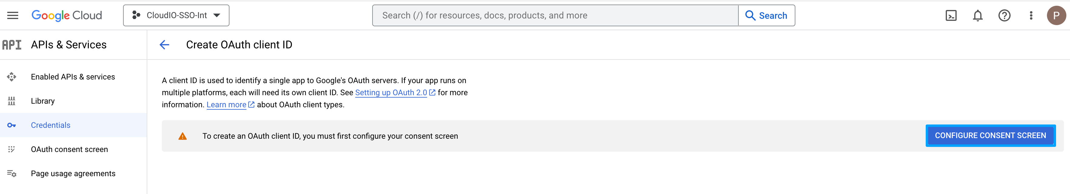Open the Library menu item

tap(43, 101)
